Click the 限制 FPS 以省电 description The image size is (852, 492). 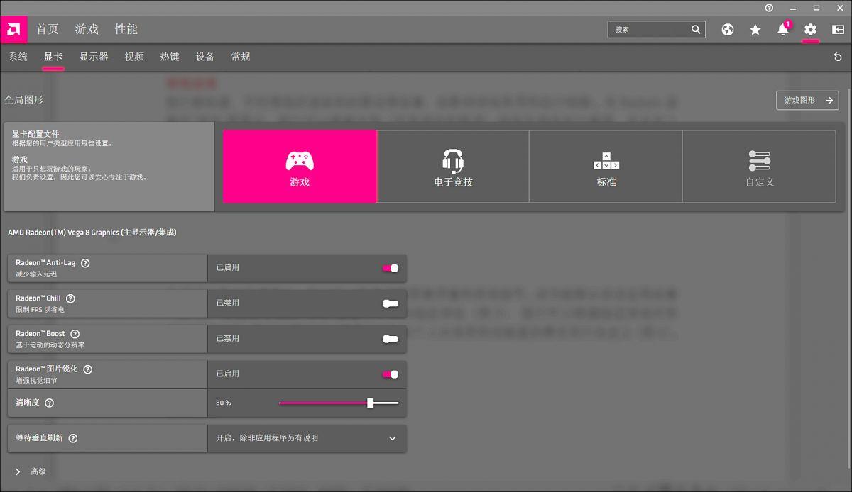pyautogui.click(x=40, y=309)
